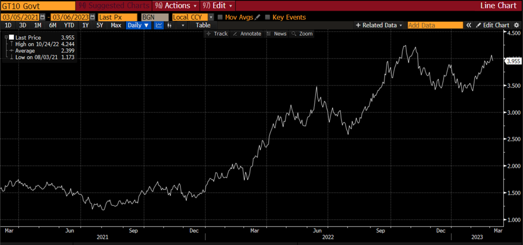
Task: Select the 5Y time range
Action: pos(100,25)
